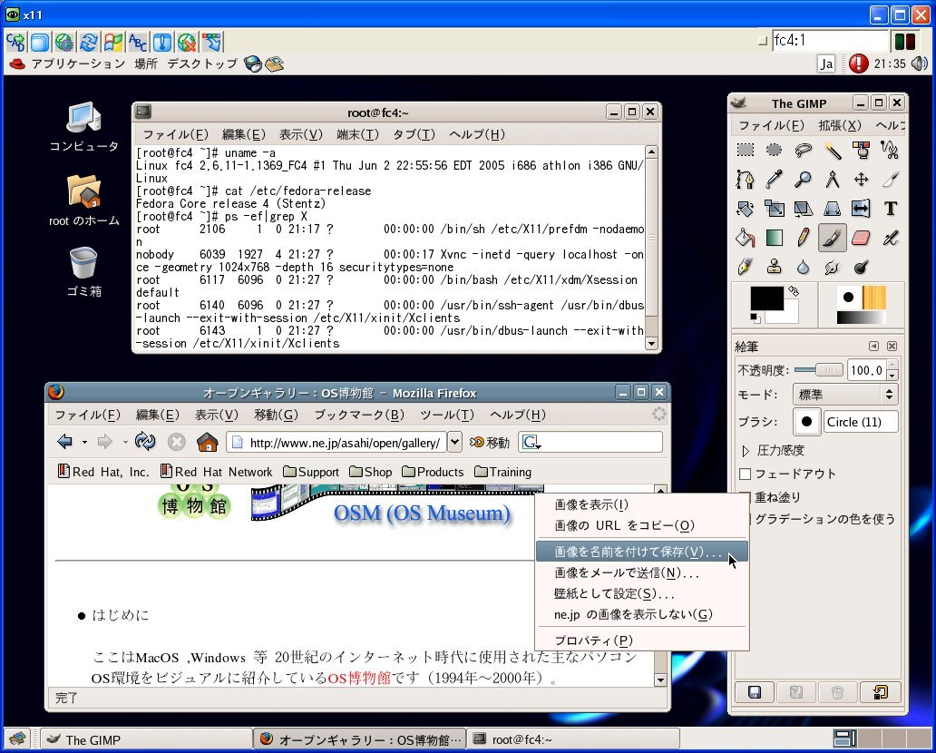Open the Red Hat Network bookmark

click(217, 473)
